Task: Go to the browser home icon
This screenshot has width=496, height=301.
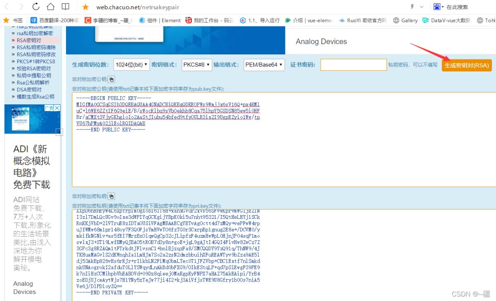Action: coord(50,7)
